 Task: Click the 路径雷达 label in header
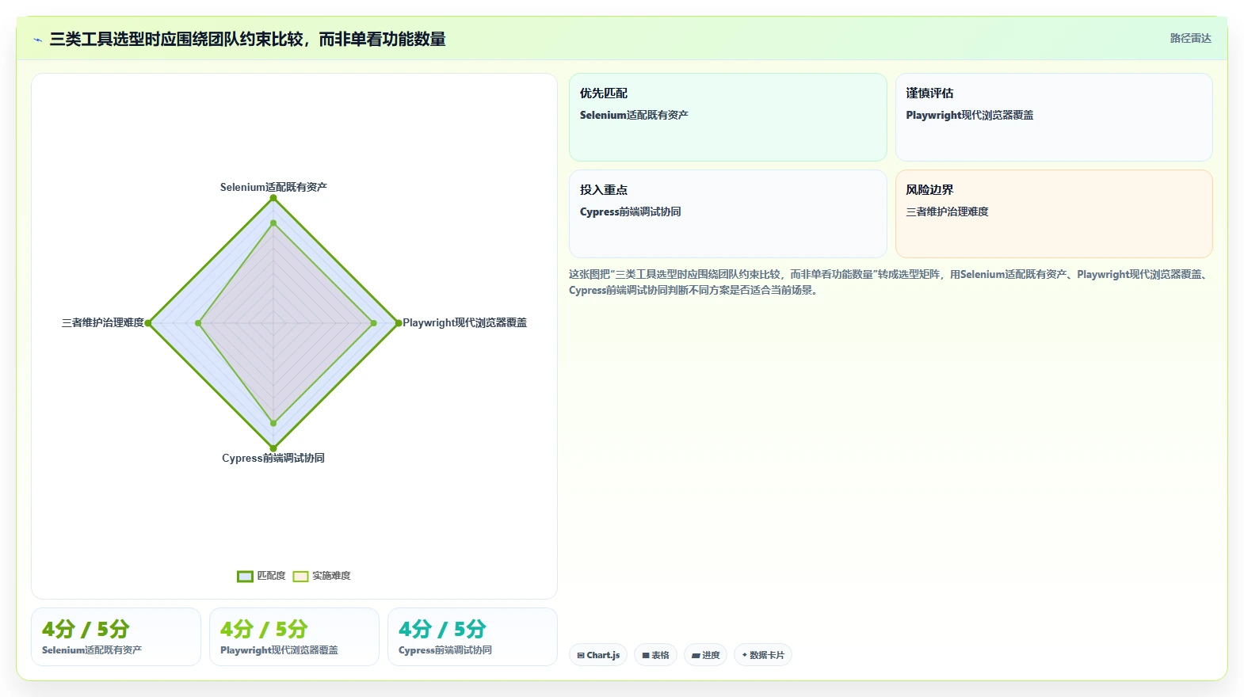tap(1190, 38)
